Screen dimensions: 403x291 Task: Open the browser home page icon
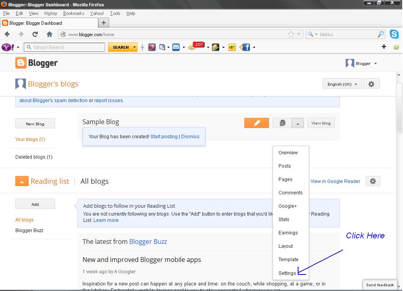[x=49, y=34]
